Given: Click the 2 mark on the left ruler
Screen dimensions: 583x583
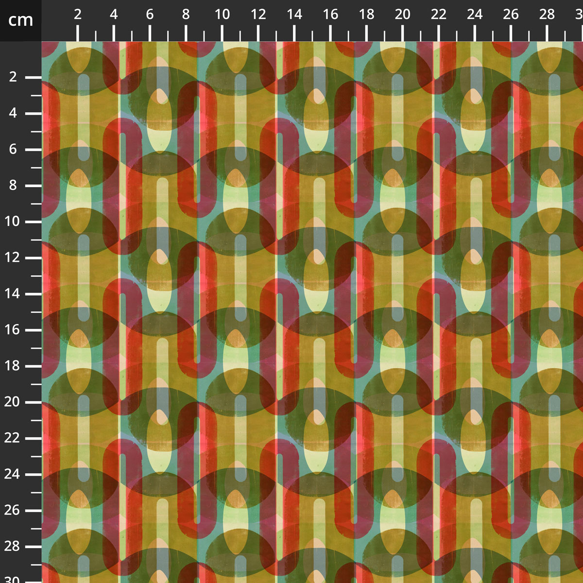Looking at the screenshot, I should [13, 77].
